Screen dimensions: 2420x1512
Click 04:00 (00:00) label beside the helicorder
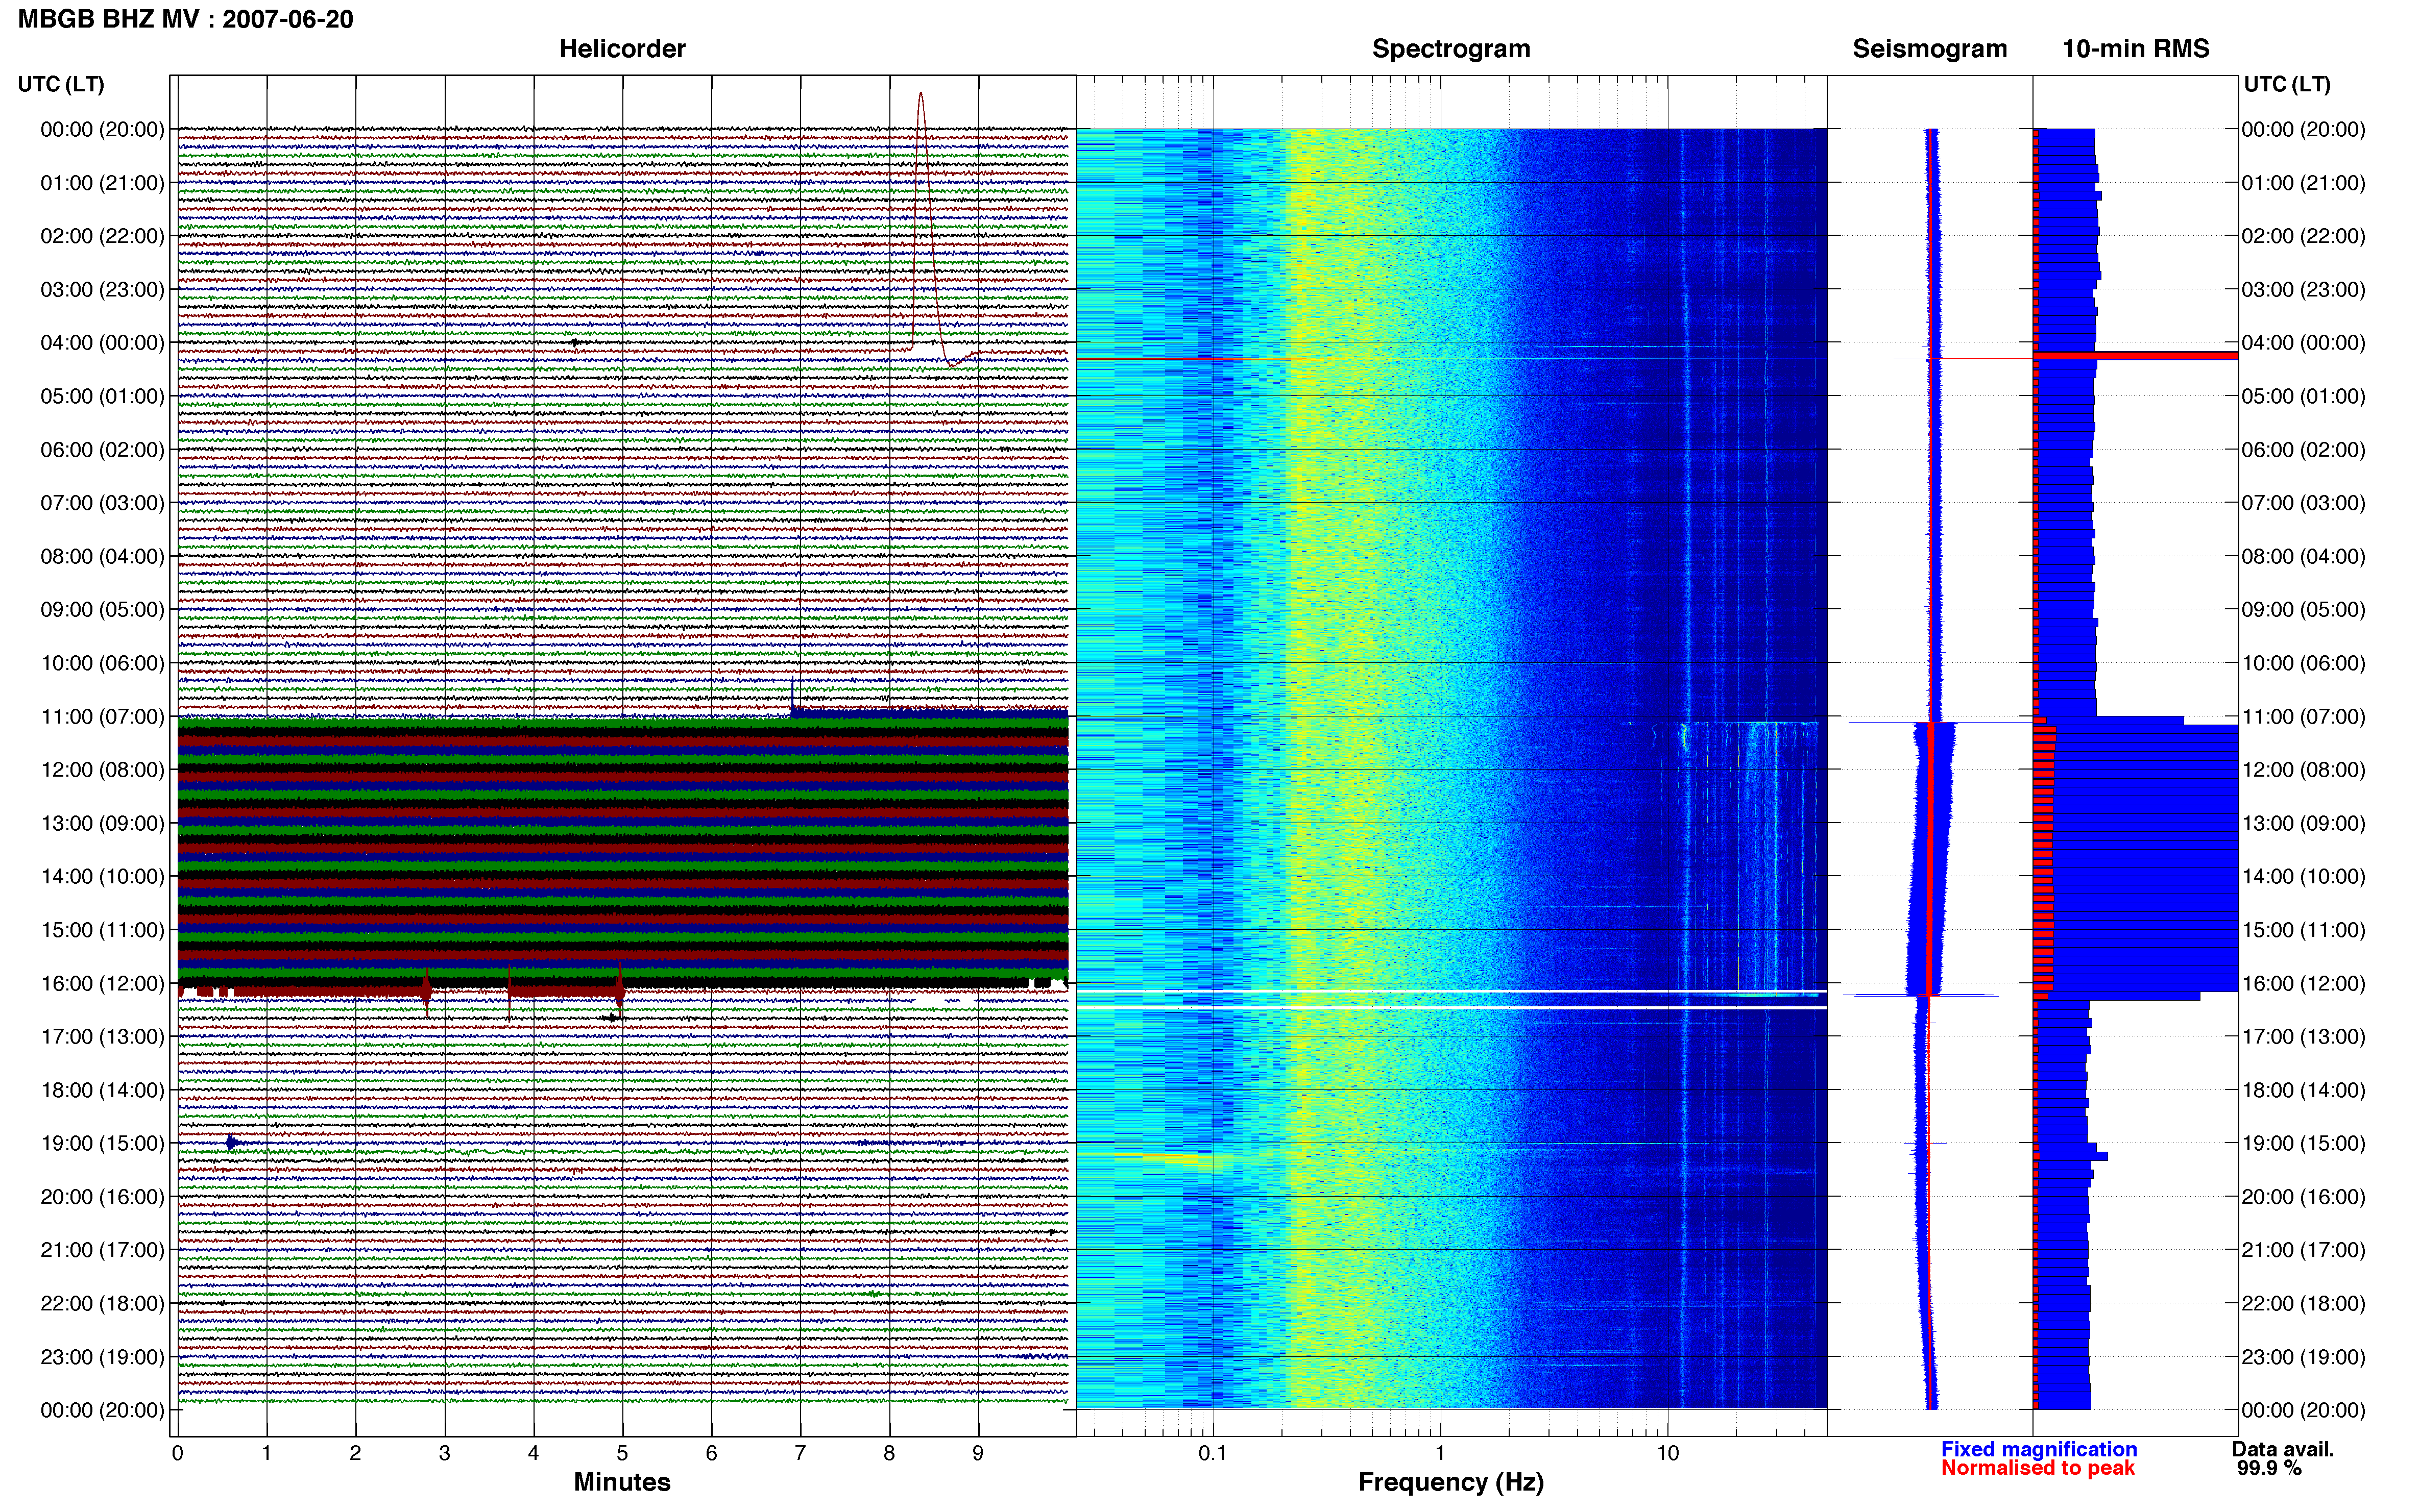pos(102,343)
